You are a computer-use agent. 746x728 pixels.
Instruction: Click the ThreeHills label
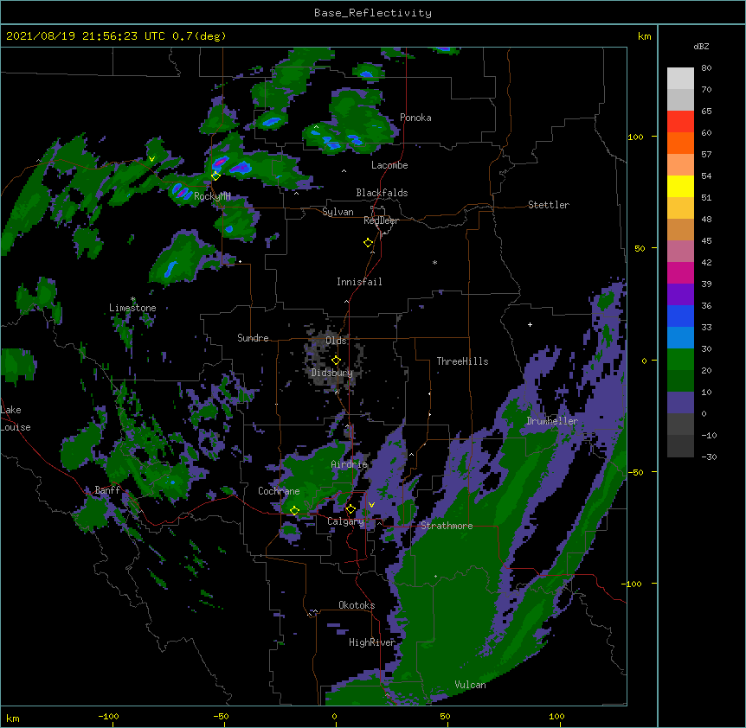[462, 361]
